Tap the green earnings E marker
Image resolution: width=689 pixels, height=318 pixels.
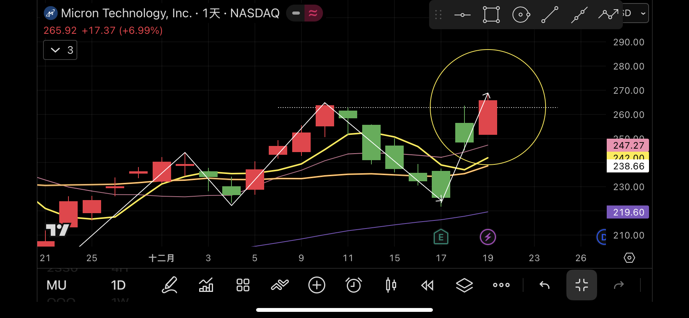point(441,237)
